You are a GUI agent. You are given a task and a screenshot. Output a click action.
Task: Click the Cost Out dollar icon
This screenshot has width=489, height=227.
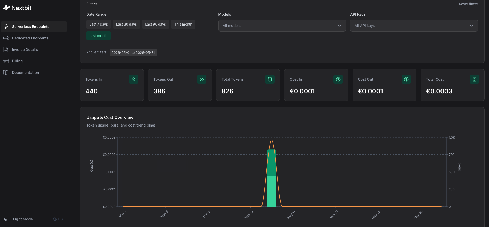(406, 79)
